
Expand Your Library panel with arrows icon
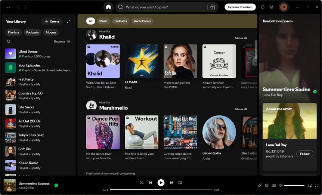pos(68,22)
